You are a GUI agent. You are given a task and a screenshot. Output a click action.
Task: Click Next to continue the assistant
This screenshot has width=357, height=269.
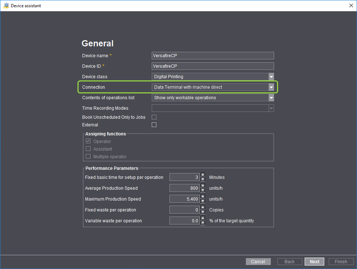[x=315, y=262]
